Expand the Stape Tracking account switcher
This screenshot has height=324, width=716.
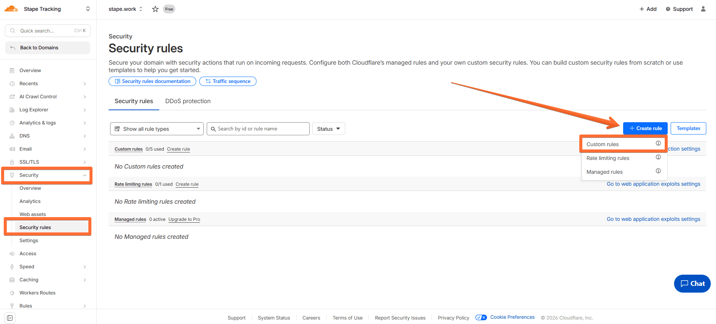[88, 9]
